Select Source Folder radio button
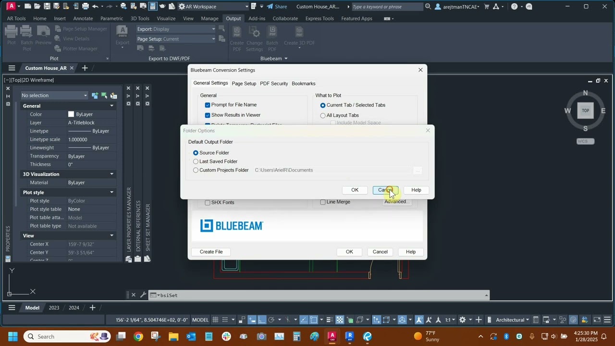Screen dimensions: 615x346 point(196,153)
